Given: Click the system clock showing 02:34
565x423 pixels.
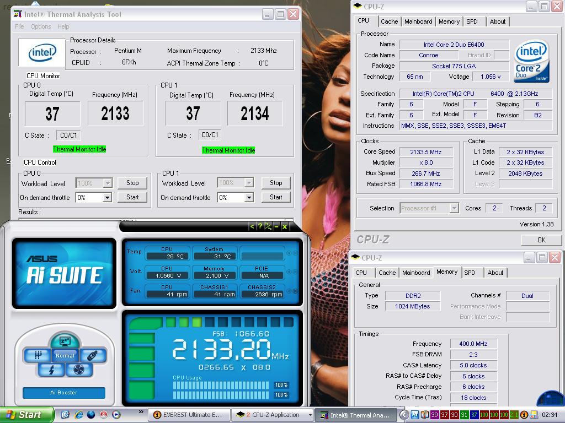Looking at the screenshot, I should click(550, 415).
